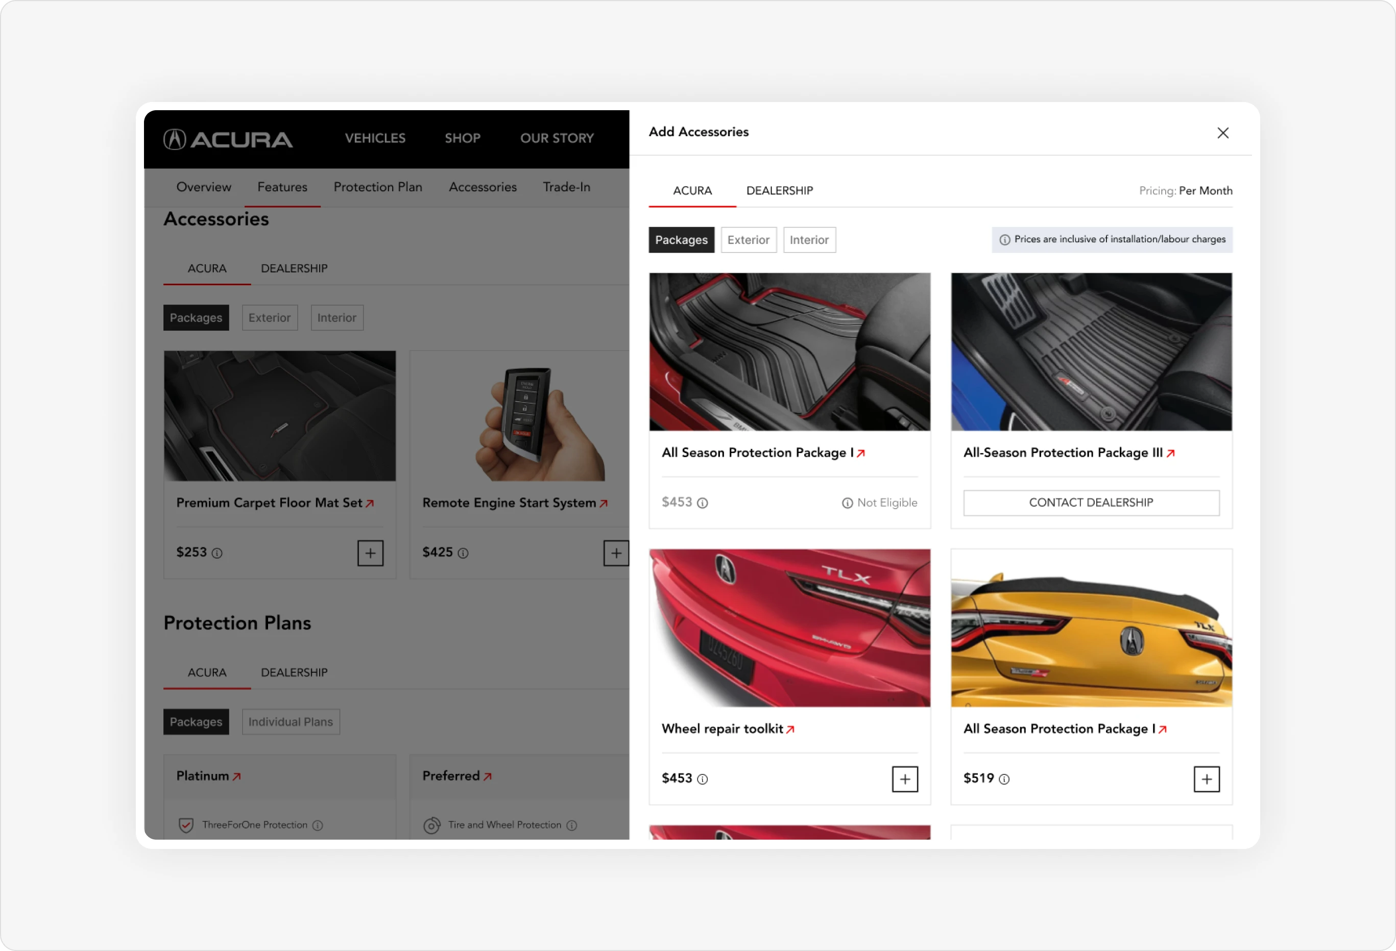Open Platinum plan arrow link
1396x951 pixels.
pos(237,777)
